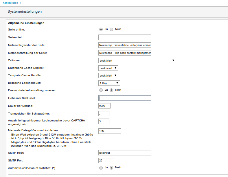The width and height of the screenshot is (228, 177).
Task: Click the Seitentitel input field
Action: pos(125,37)
